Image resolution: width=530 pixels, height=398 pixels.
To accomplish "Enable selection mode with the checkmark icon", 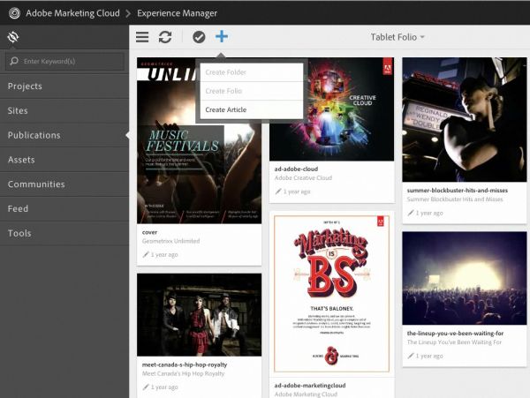I will pyautogui.click(x=199, y=37).
